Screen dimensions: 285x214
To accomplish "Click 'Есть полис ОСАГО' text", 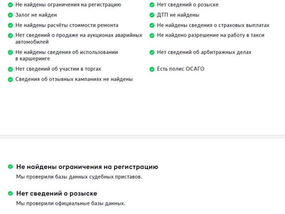I will [180, 69].
